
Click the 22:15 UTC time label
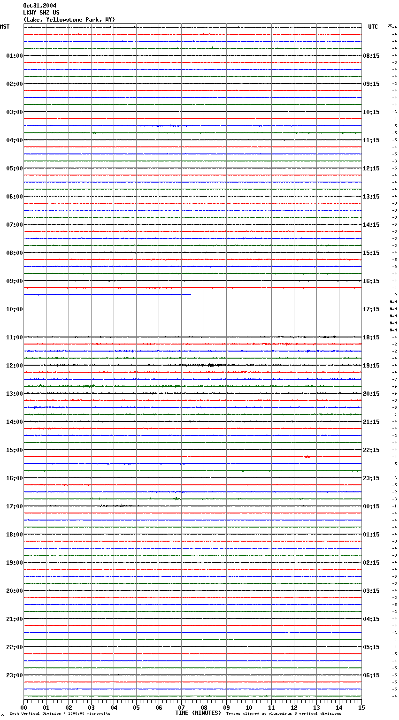click(371, 450)
